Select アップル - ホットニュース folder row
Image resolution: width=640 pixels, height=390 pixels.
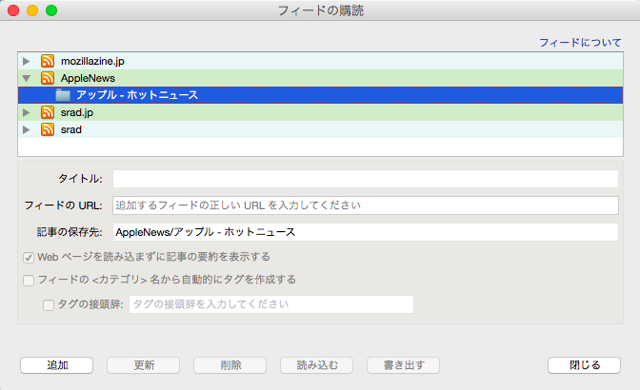click(x=320, y=95)
